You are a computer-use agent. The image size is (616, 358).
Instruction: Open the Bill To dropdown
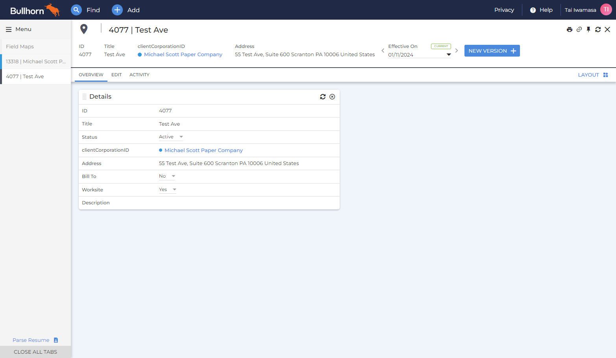(x=167, y=176)
